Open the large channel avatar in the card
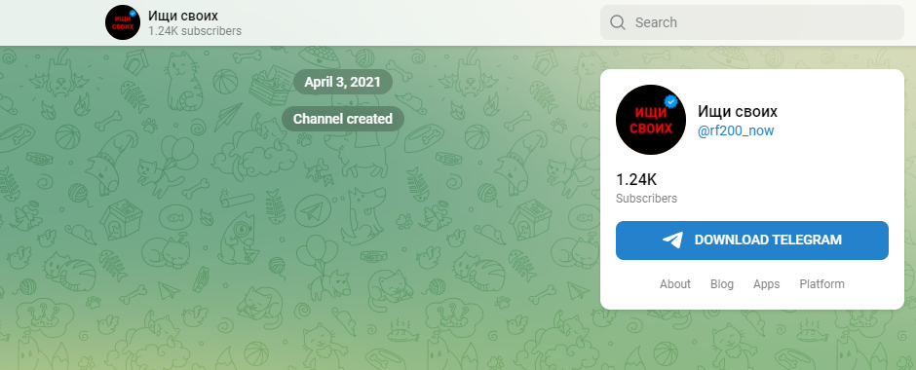The width and height of the screenshot is (916, 370). [651, 120]
